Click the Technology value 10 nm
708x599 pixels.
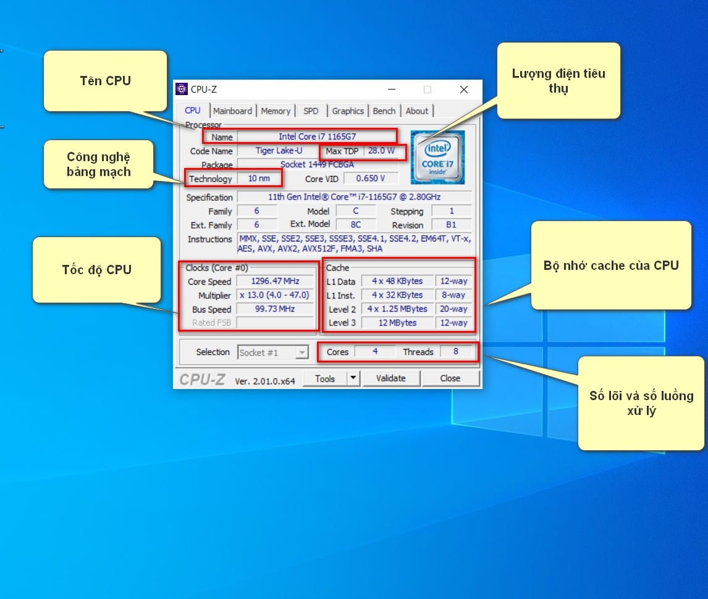[259, 178]
